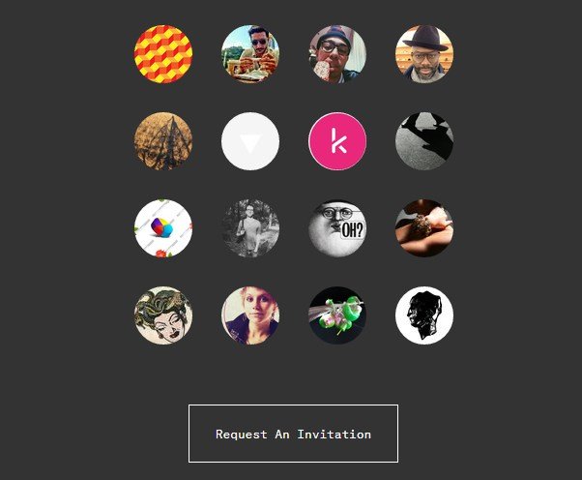Open the cartoon face avatar saying OH?
The width and height of the screenshot is (582, 480).
click(337, 228)
